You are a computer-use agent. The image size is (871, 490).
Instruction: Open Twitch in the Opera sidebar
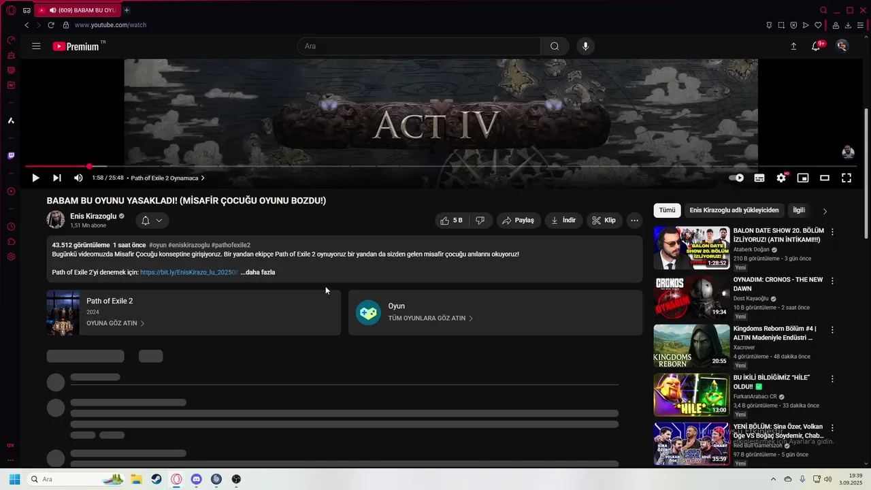pos(11,156)
